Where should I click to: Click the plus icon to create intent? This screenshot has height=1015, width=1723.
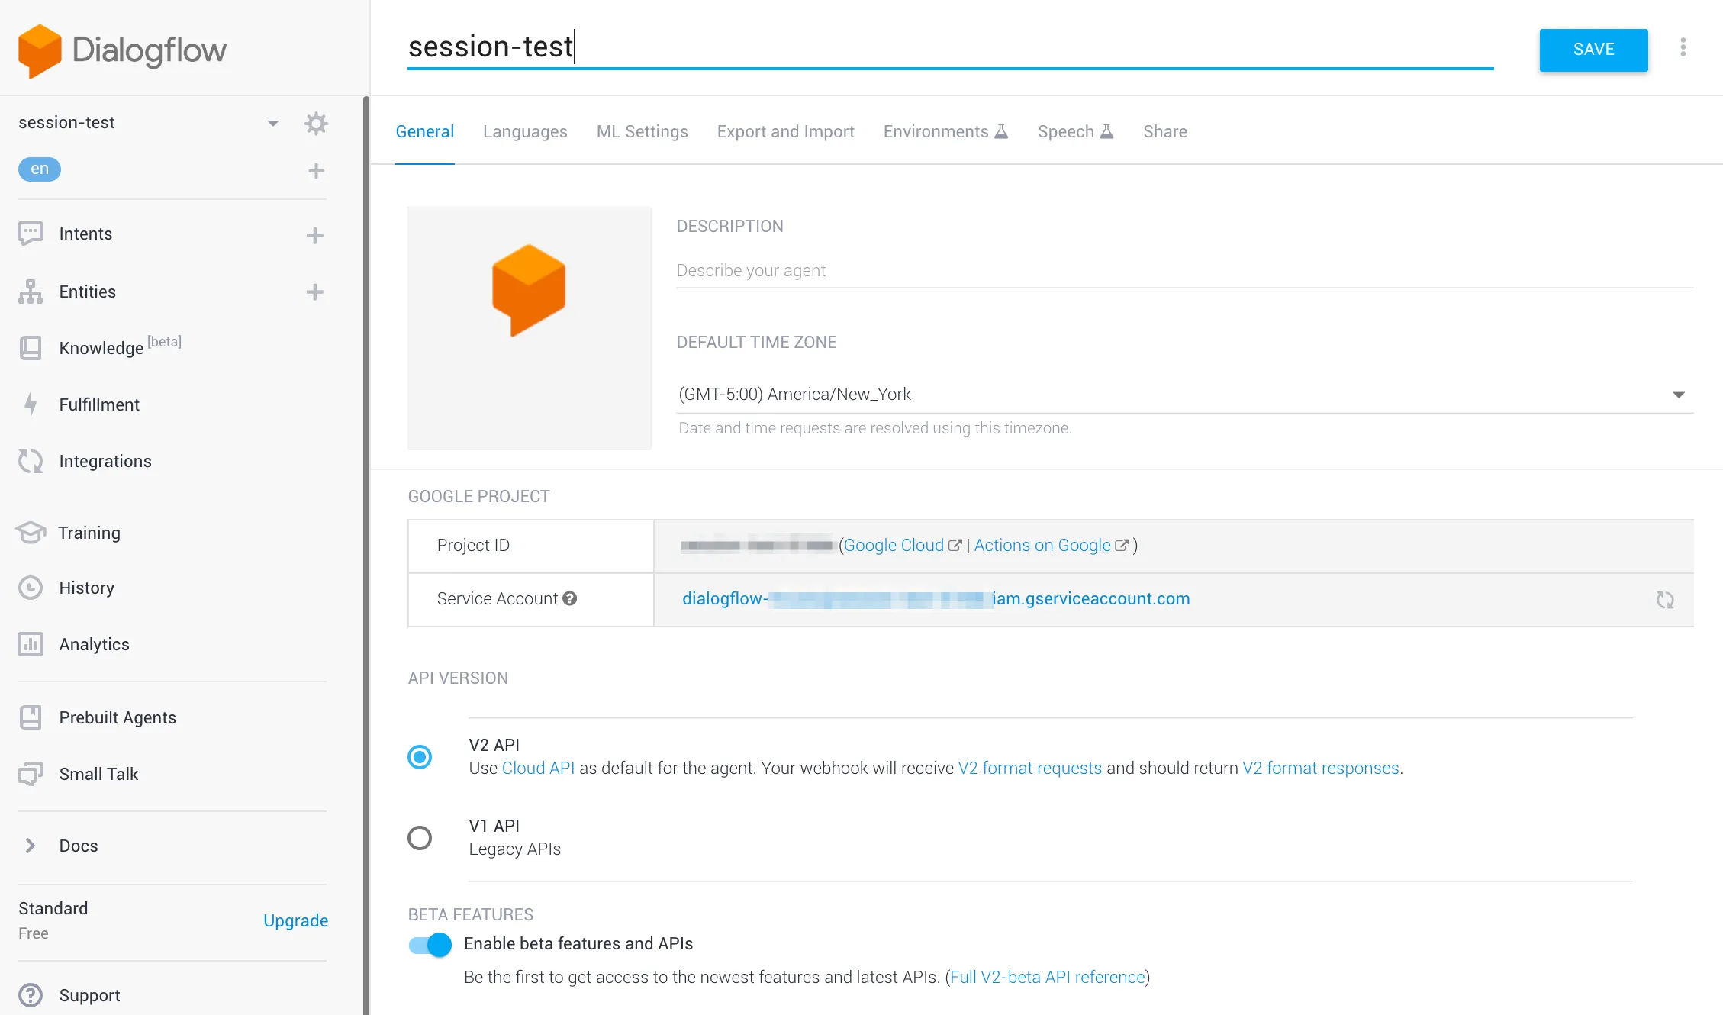click(x=315, y=235)
